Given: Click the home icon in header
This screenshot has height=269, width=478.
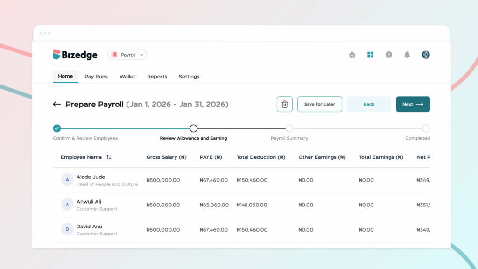Looking at the screenshot, I should coord(352,55).
